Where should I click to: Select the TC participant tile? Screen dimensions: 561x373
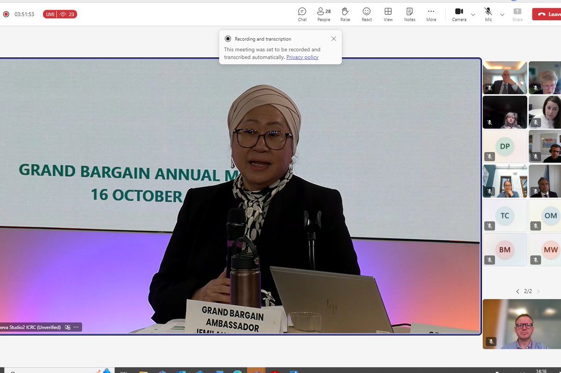click(x=505, y=215)
